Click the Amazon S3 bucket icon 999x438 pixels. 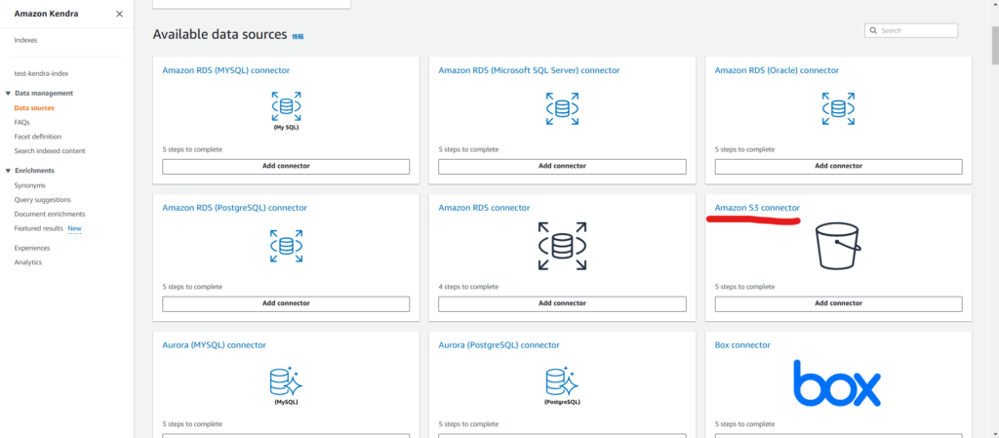tap(838, 246)
